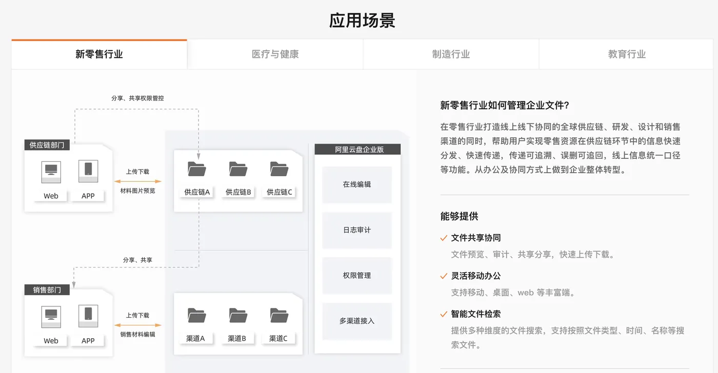The image size is (718, 373).
Task: Select the 教育行业 tab
Action: (626, 54)
